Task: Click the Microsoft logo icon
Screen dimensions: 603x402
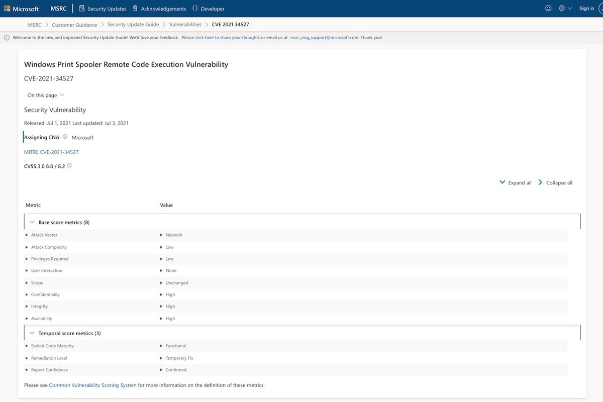Action: point(7,9)
